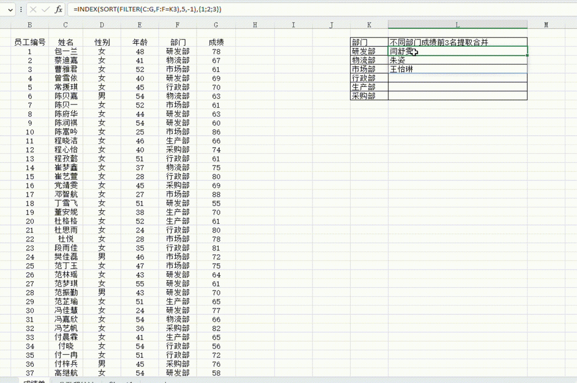
Task: Click score 88 in 邓智航's row
Action: (216, 194)
